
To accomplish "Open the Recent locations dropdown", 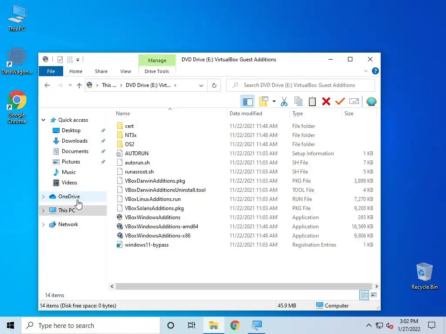I will click(x=70, y=85).
